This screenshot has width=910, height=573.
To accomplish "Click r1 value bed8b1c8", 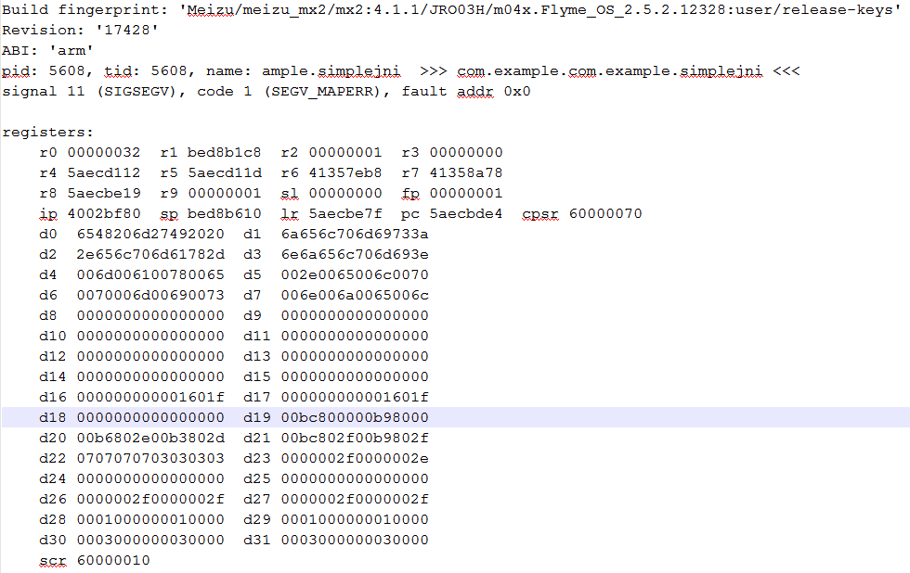I will [x=224, y=152].
